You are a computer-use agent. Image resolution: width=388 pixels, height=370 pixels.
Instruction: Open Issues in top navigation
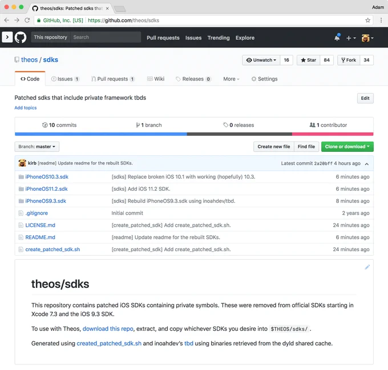[193, 38]
